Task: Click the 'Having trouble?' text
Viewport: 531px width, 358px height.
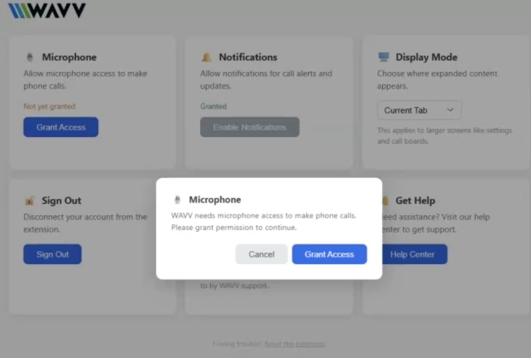Action: coord(238,344)
